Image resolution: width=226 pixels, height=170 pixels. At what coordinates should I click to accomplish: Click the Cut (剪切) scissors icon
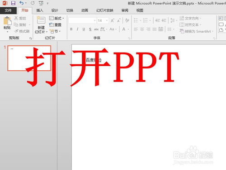click(x=16, y=18)
